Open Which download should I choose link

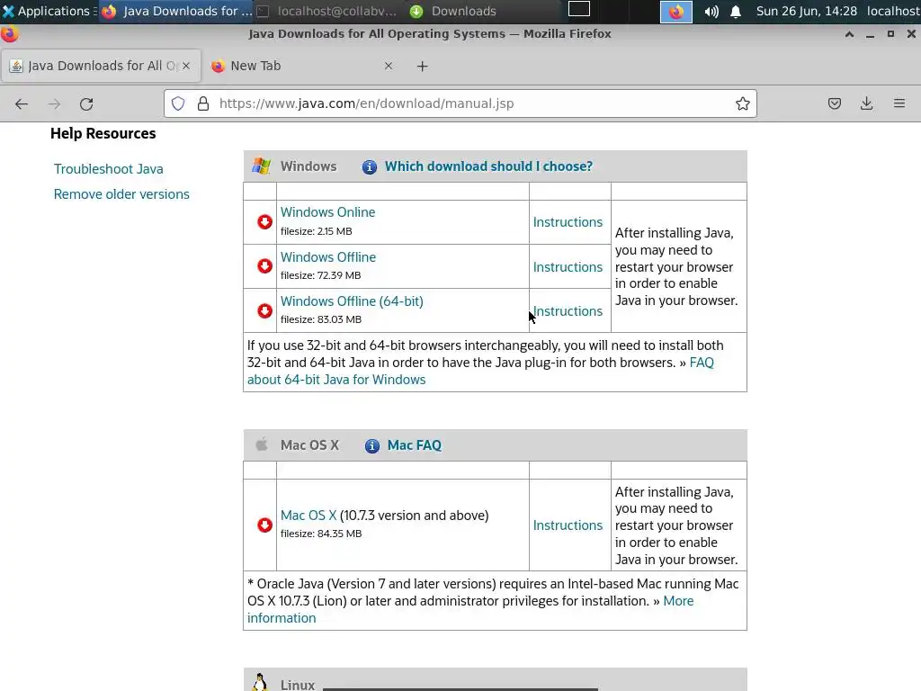click(x=488, y=166)
